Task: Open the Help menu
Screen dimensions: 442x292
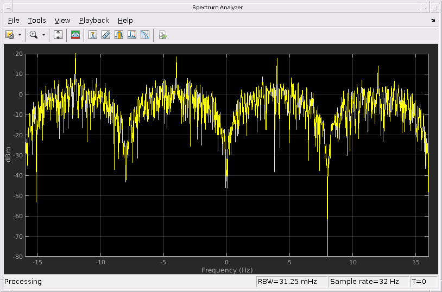Action: [x=125, y=20]
